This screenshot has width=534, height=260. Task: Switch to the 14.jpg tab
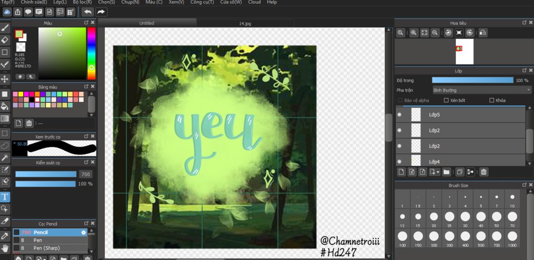pyautogui.click(x=245, y=23)
